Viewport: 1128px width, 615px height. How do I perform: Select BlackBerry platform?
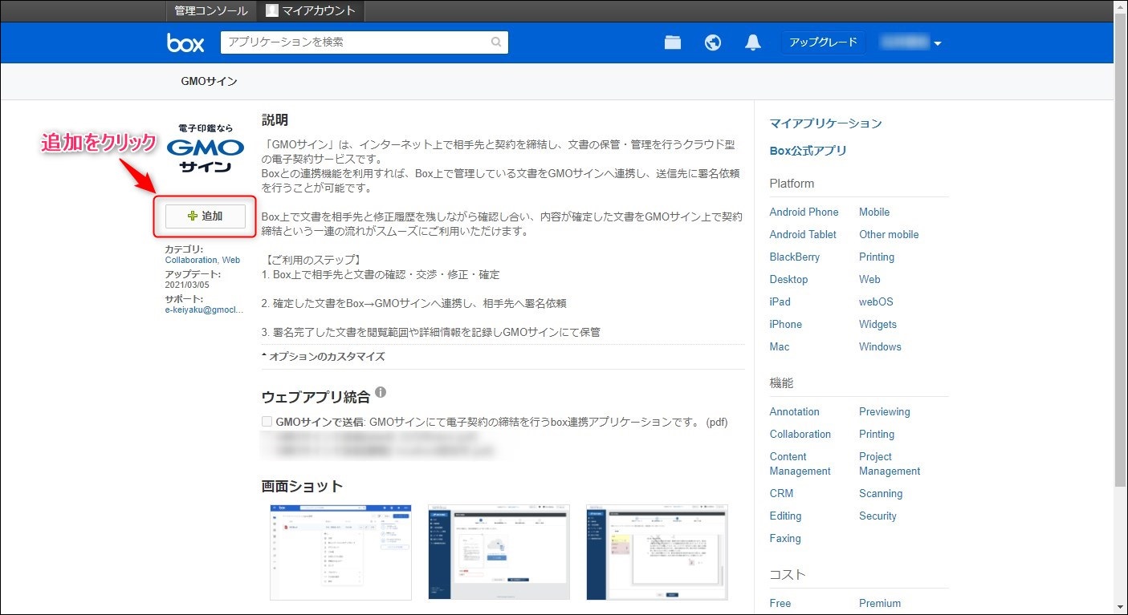795,257
